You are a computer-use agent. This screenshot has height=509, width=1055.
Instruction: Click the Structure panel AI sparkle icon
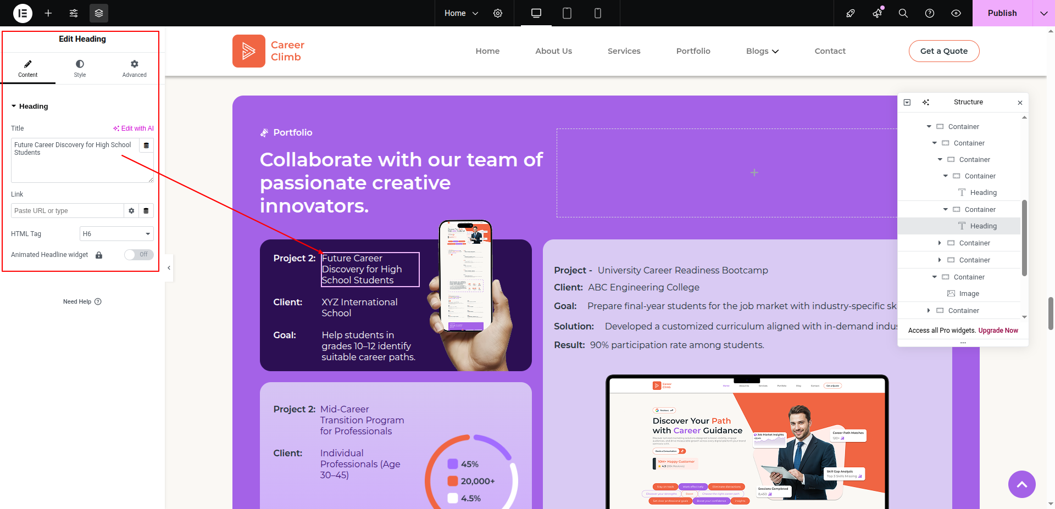click(x=926, y=103)
